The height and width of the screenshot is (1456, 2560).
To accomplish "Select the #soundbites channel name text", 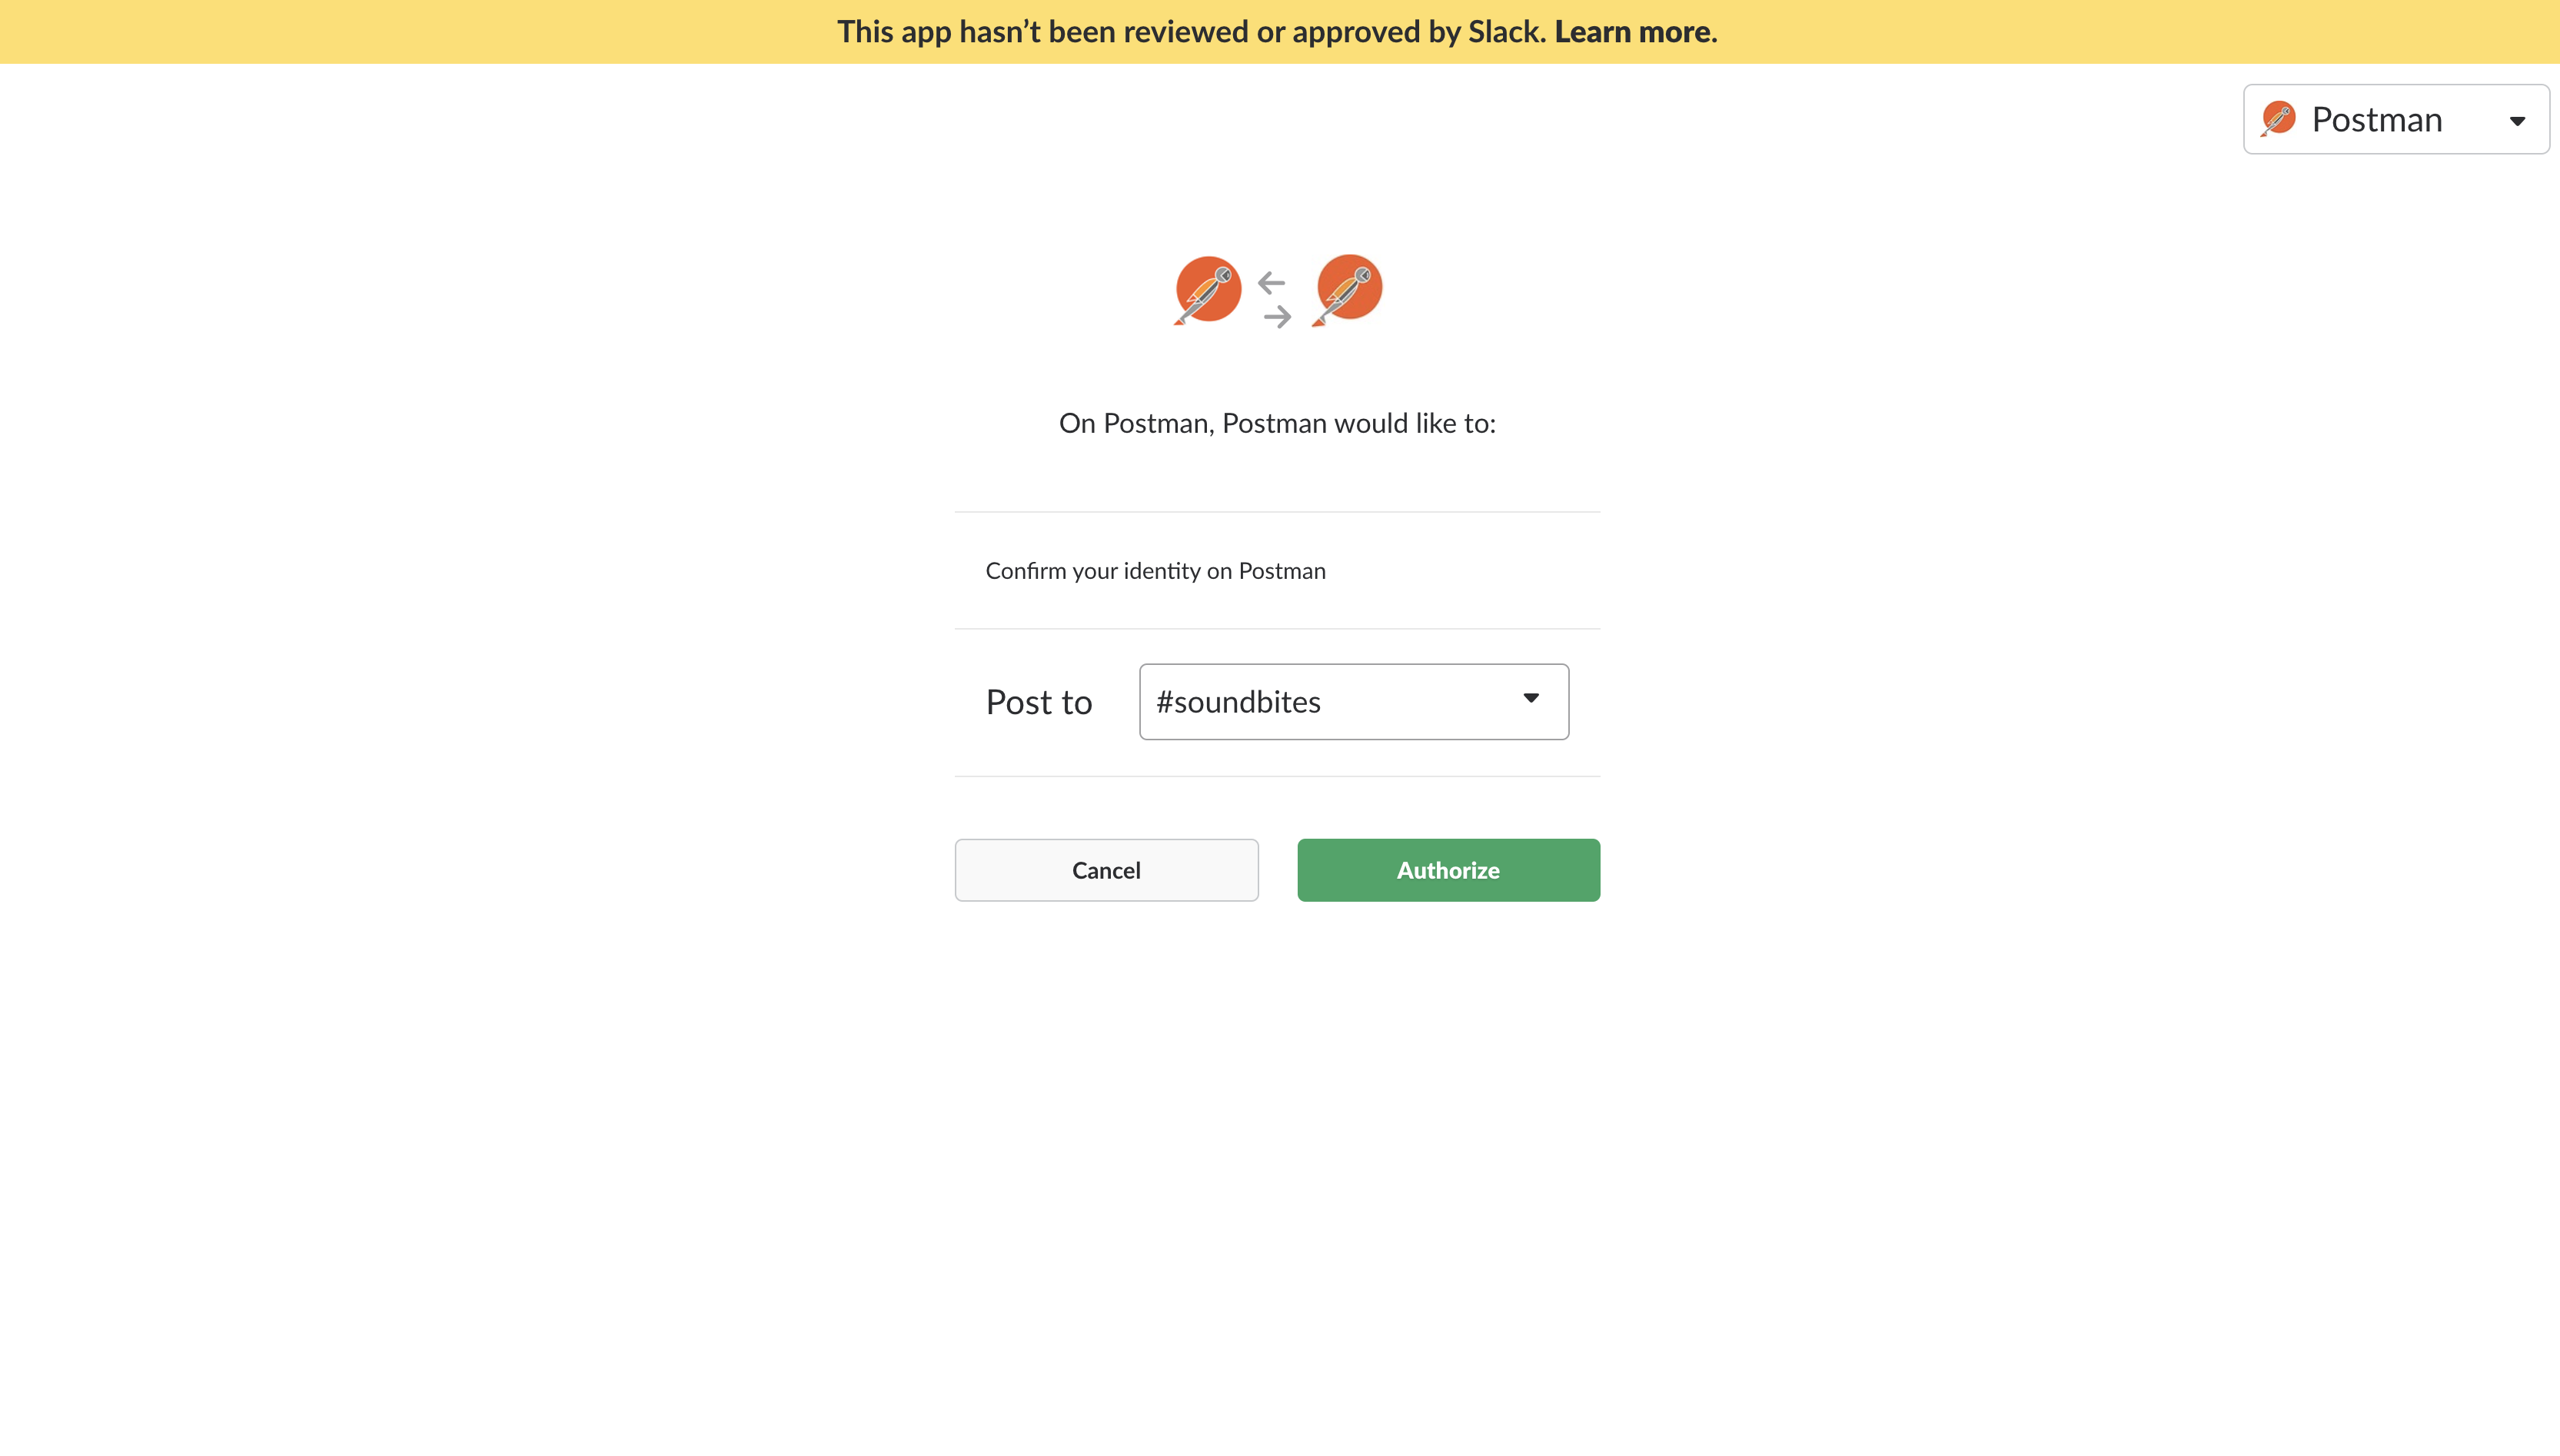I will click(x=1238, y=702).
